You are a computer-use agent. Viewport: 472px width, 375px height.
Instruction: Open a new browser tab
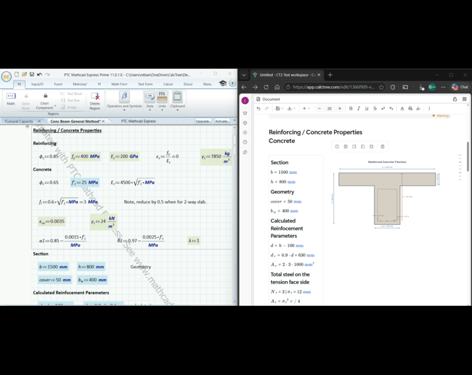point(330,75)
